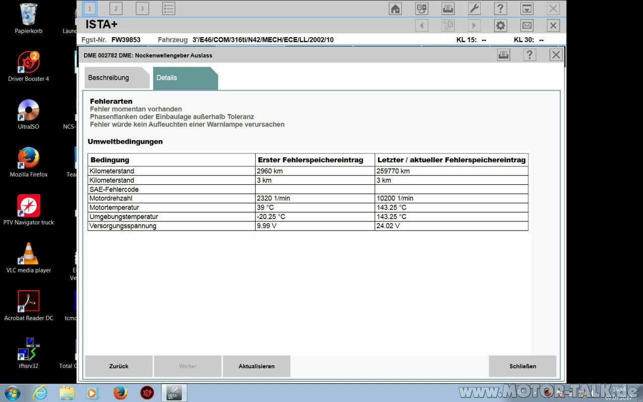The image size is (643, 402).
Task: Open the wrench tools icon in top toolbar
Action: coord(474,9)
